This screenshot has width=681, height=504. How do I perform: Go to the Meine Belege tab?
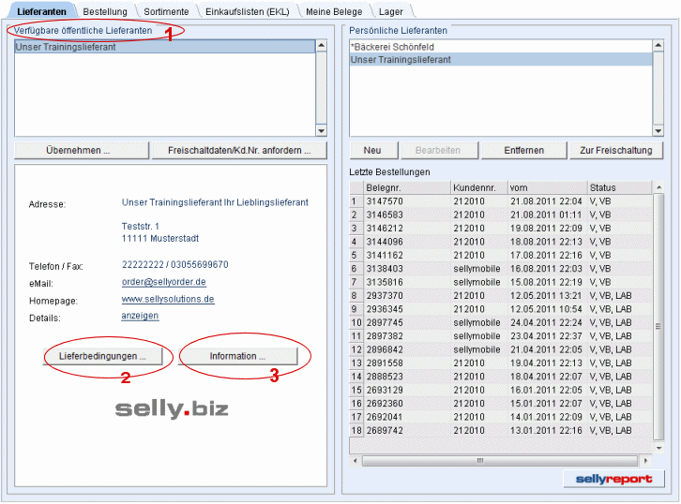coord(334,11)
